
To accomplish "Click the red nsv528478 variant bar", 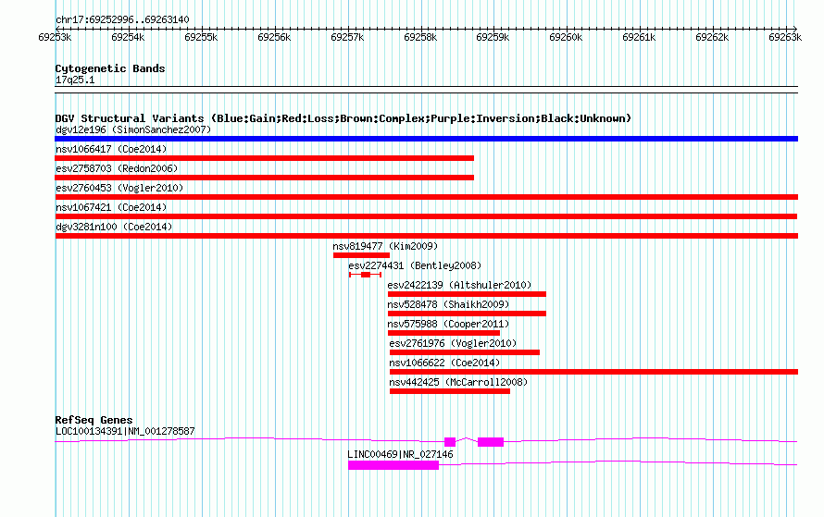I will [467, 314].
